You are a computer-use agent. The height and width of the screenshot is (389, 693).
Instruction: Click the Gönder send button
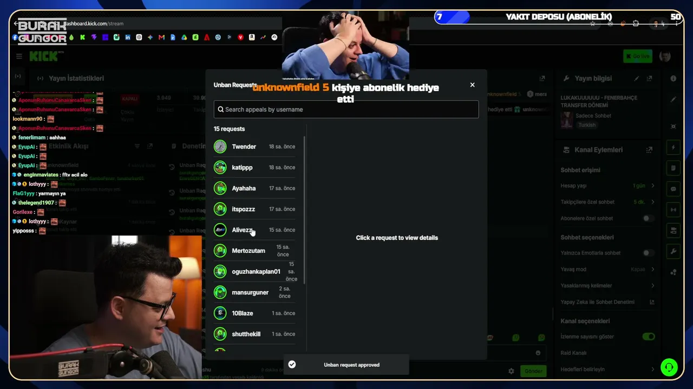click(x=533, y=371)
